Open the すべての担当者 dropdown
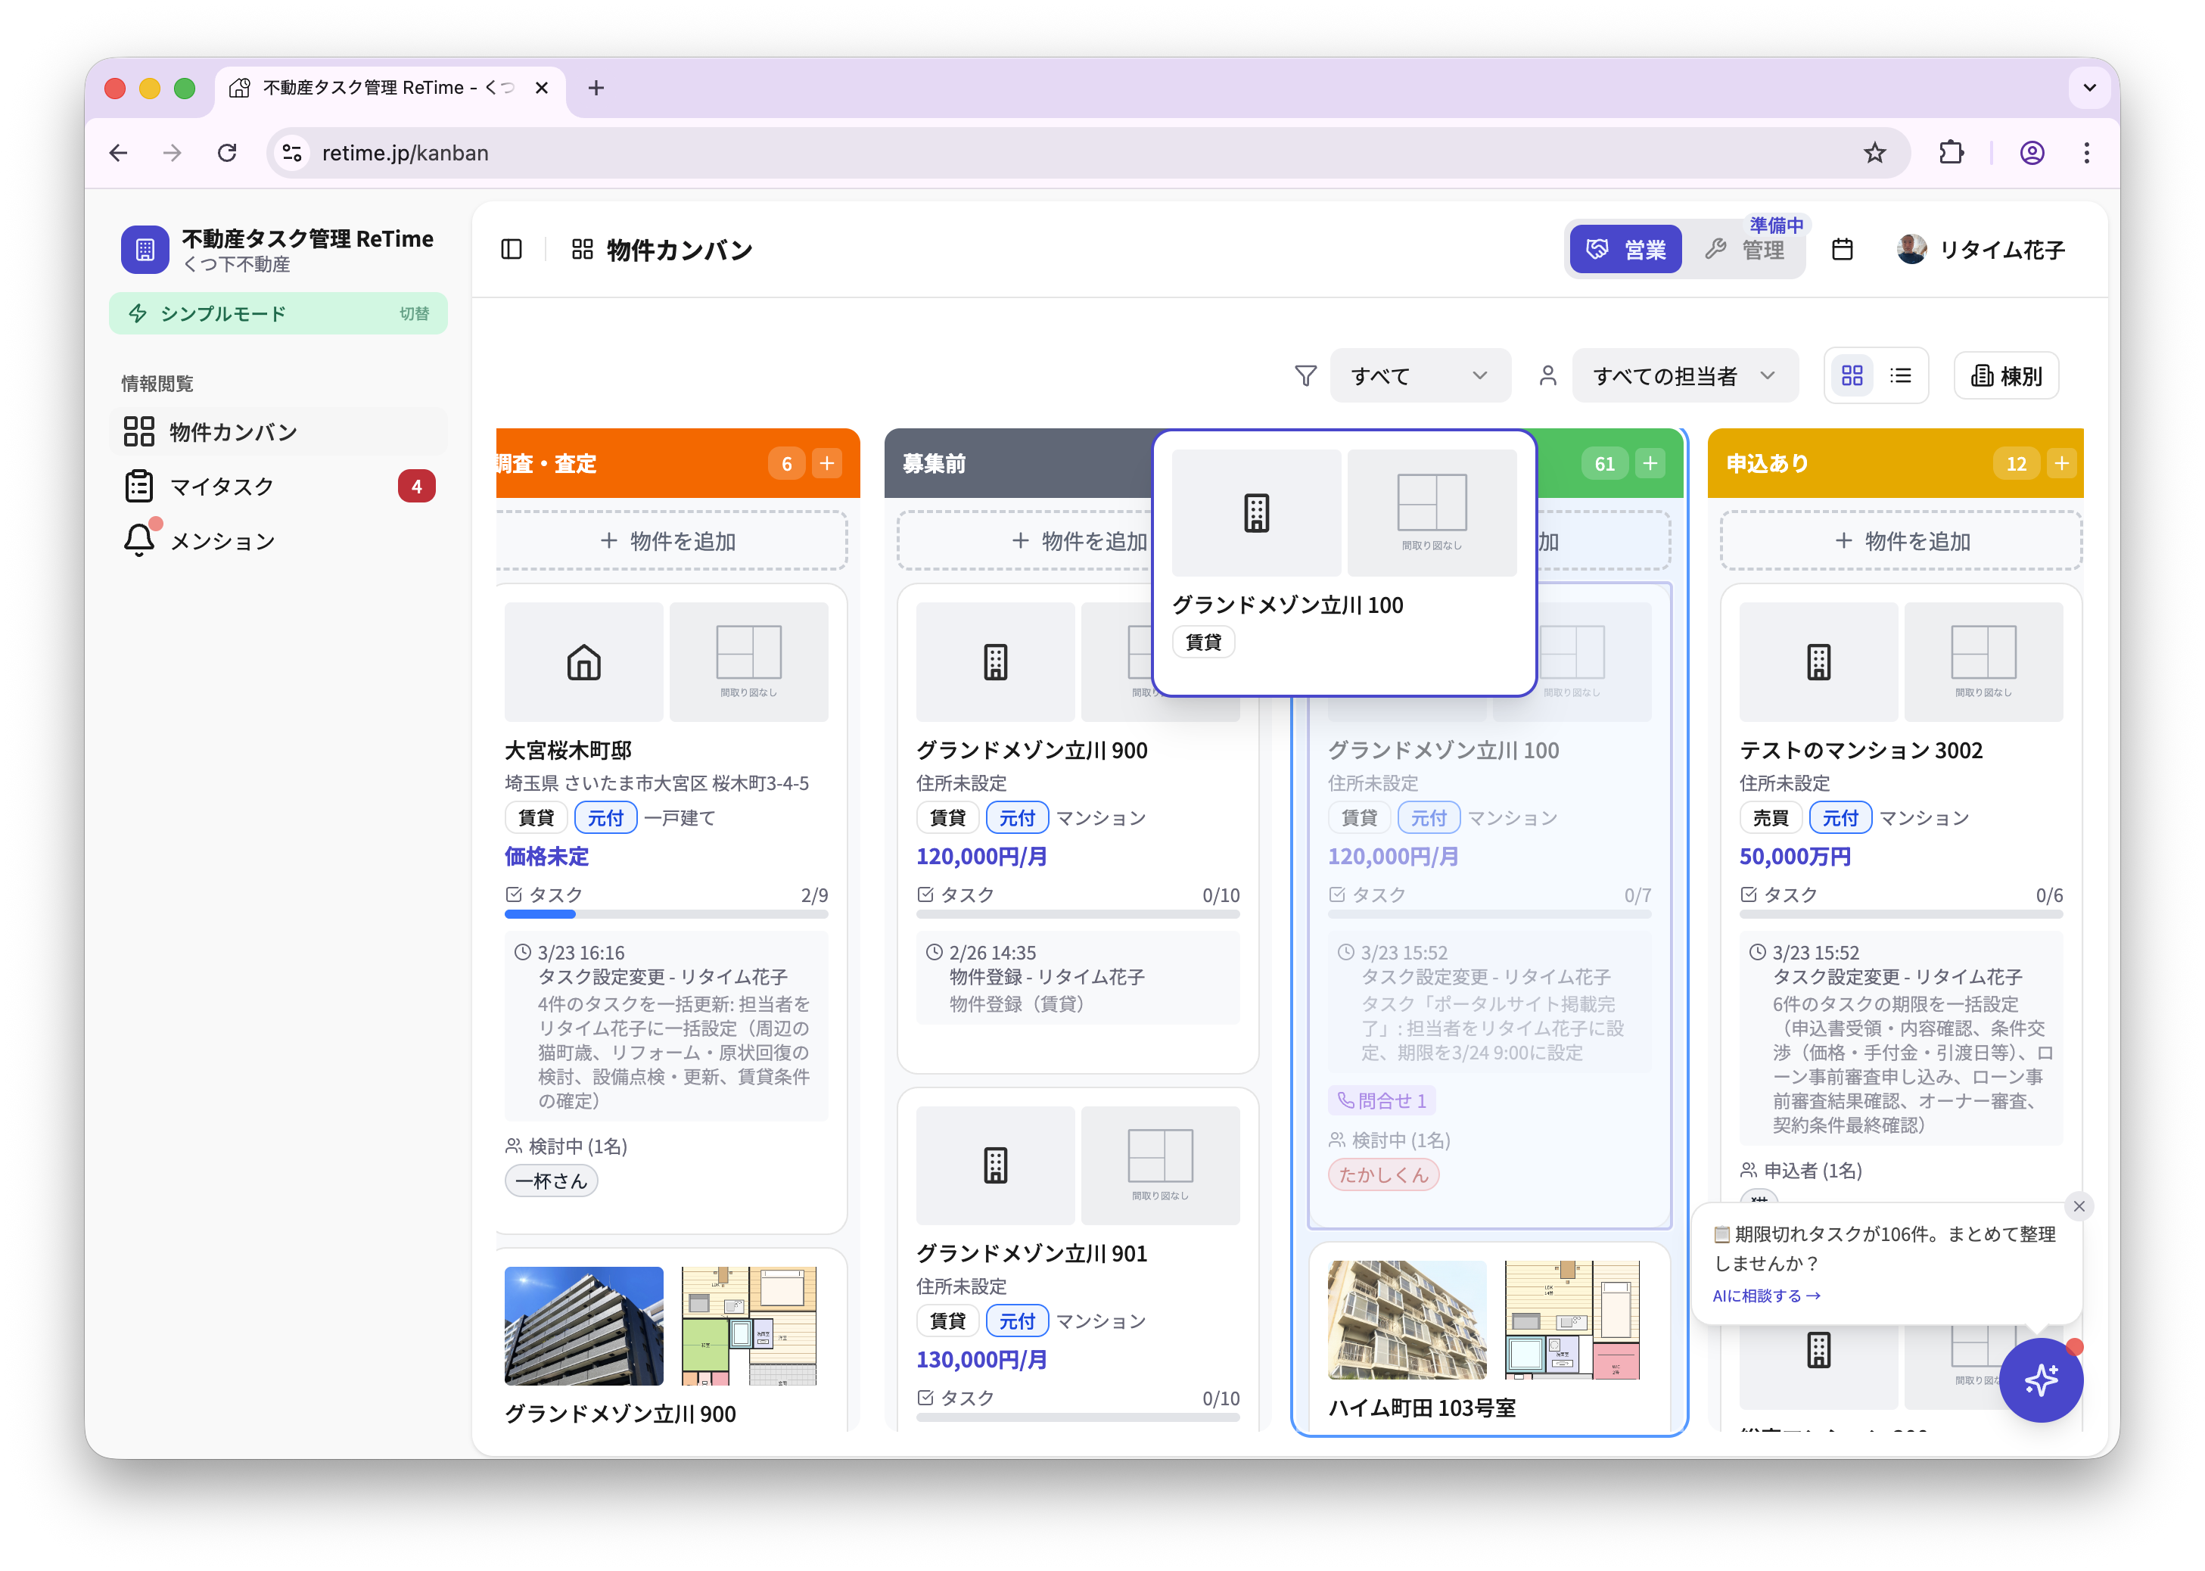The width and height of the screenshot is (2205, 1571). point(1684,375)
